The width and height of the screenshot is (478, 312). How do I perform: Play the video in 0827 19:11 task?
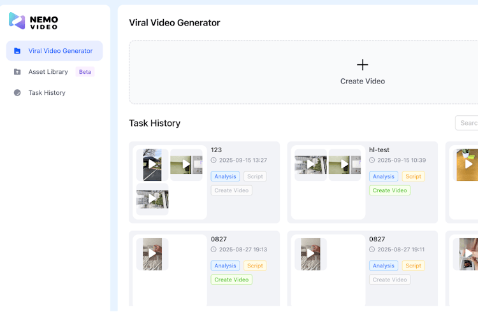point(310,253)
